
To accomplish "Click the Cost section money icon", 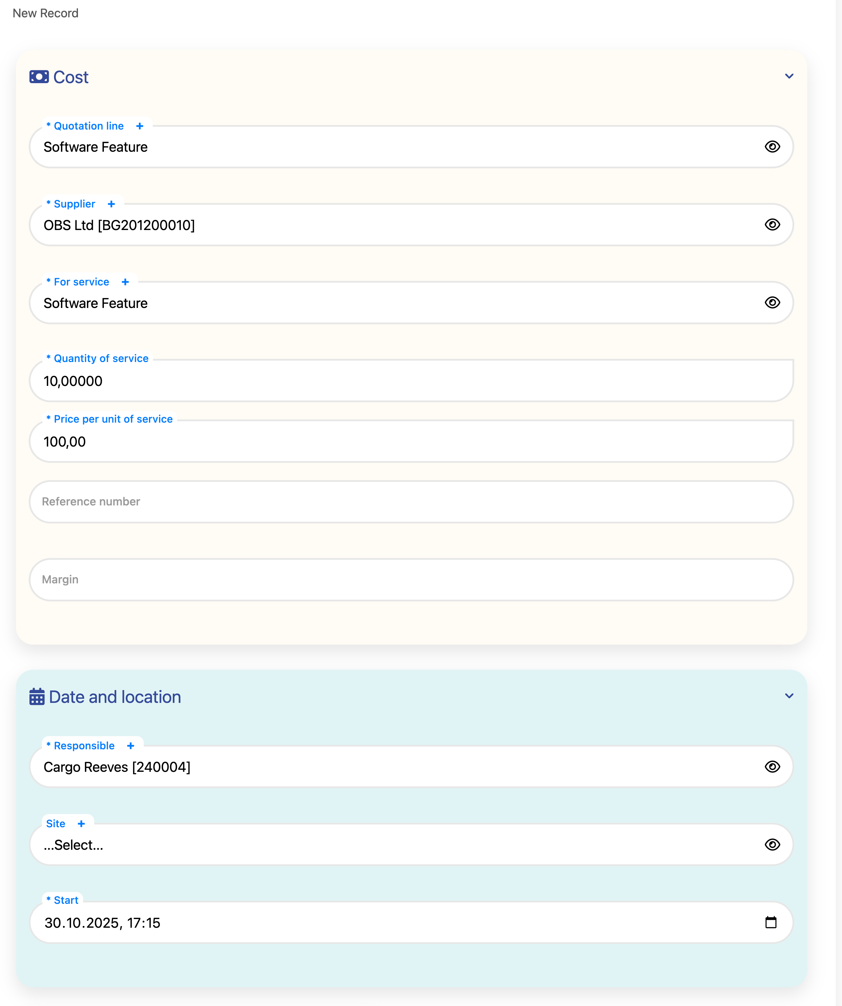I will [39, 77].
